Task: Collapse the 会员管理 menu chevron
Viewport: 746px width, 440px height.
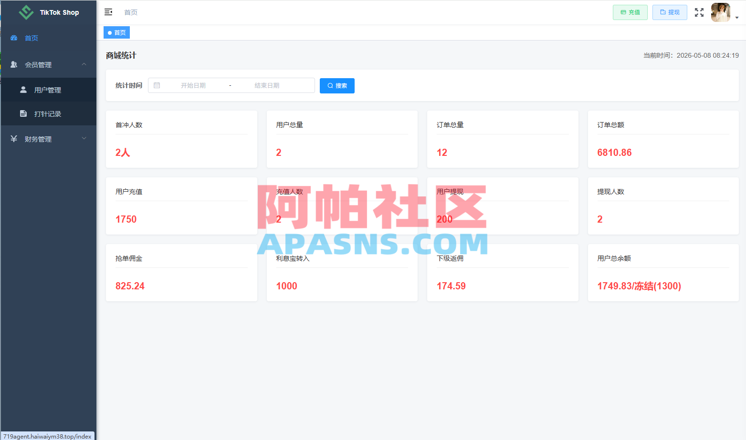Action: 84,64
